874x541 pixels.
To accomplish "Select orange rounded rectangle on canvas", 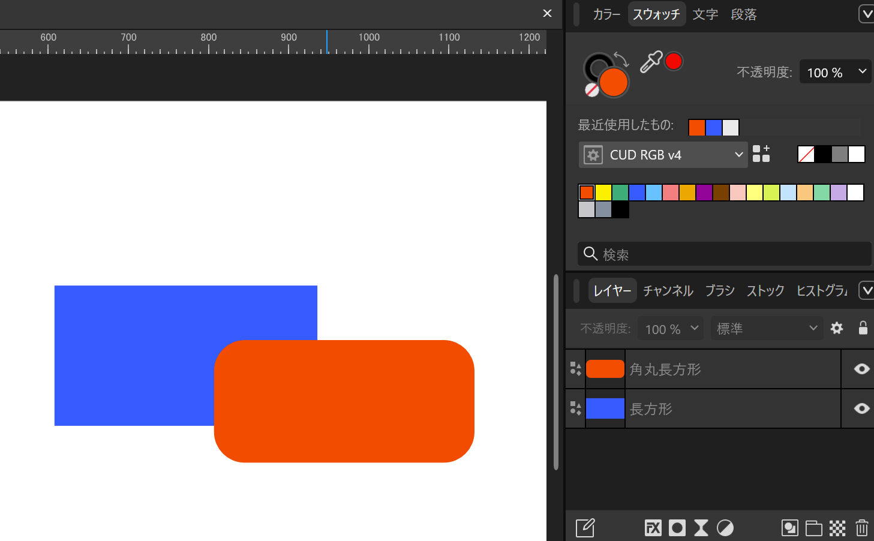I will pyautogui.click(x=344, y=401).
